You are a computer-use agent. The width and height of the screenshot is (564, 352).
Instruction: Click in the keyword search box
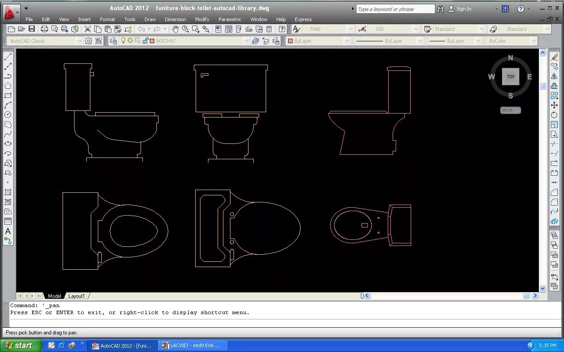coord(395,9)
